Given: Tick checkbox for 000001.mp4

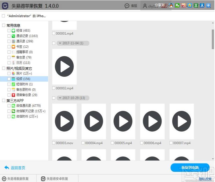Looking at the screenshot, I should [54, 33].
